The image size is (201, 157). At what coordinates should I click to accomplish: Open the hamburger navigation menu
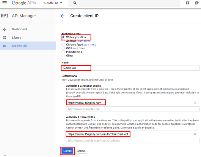(x=5, y=3)
